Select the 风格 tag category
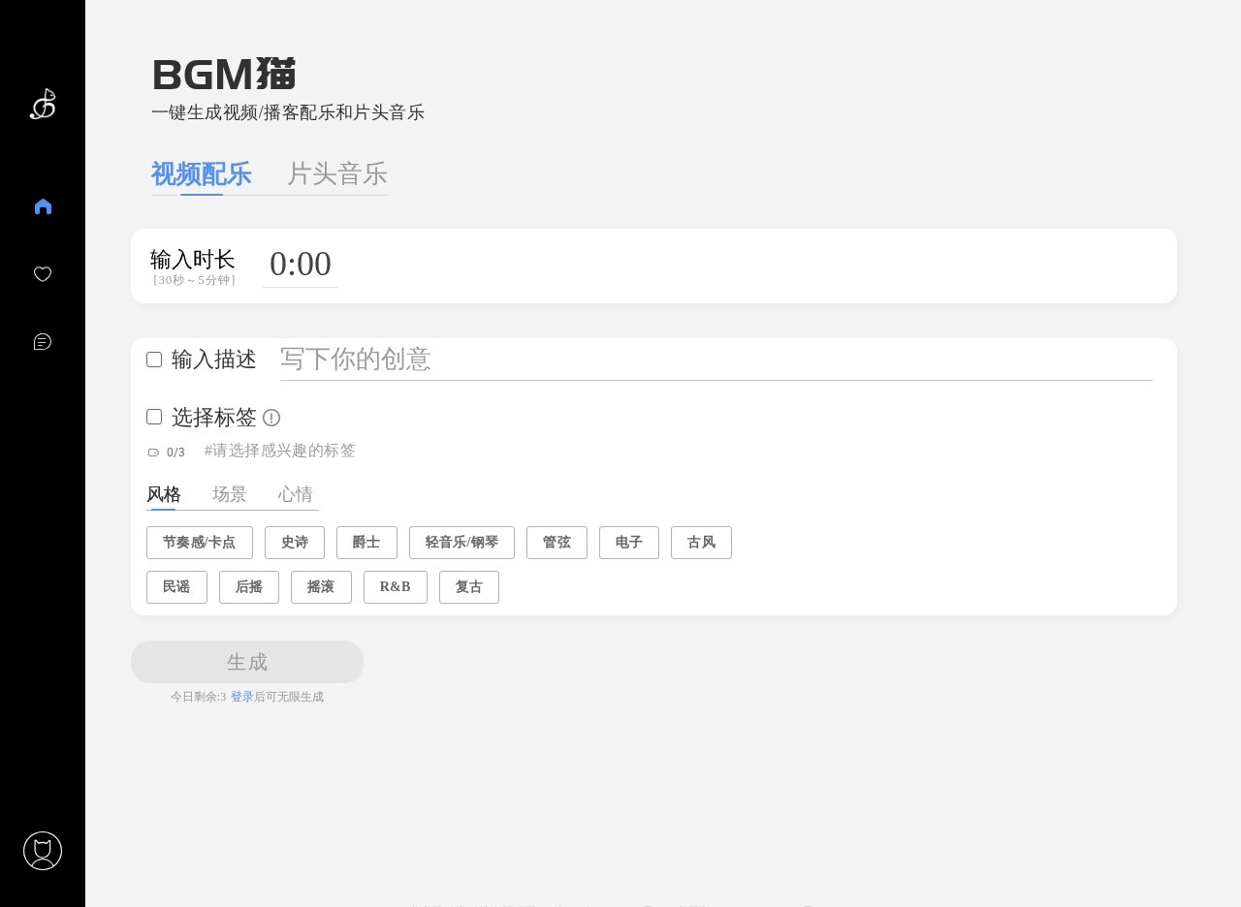 [164, 494]
